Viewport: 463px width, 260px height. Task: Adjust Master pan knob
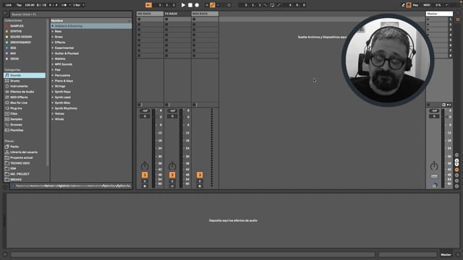coord(434,166)
